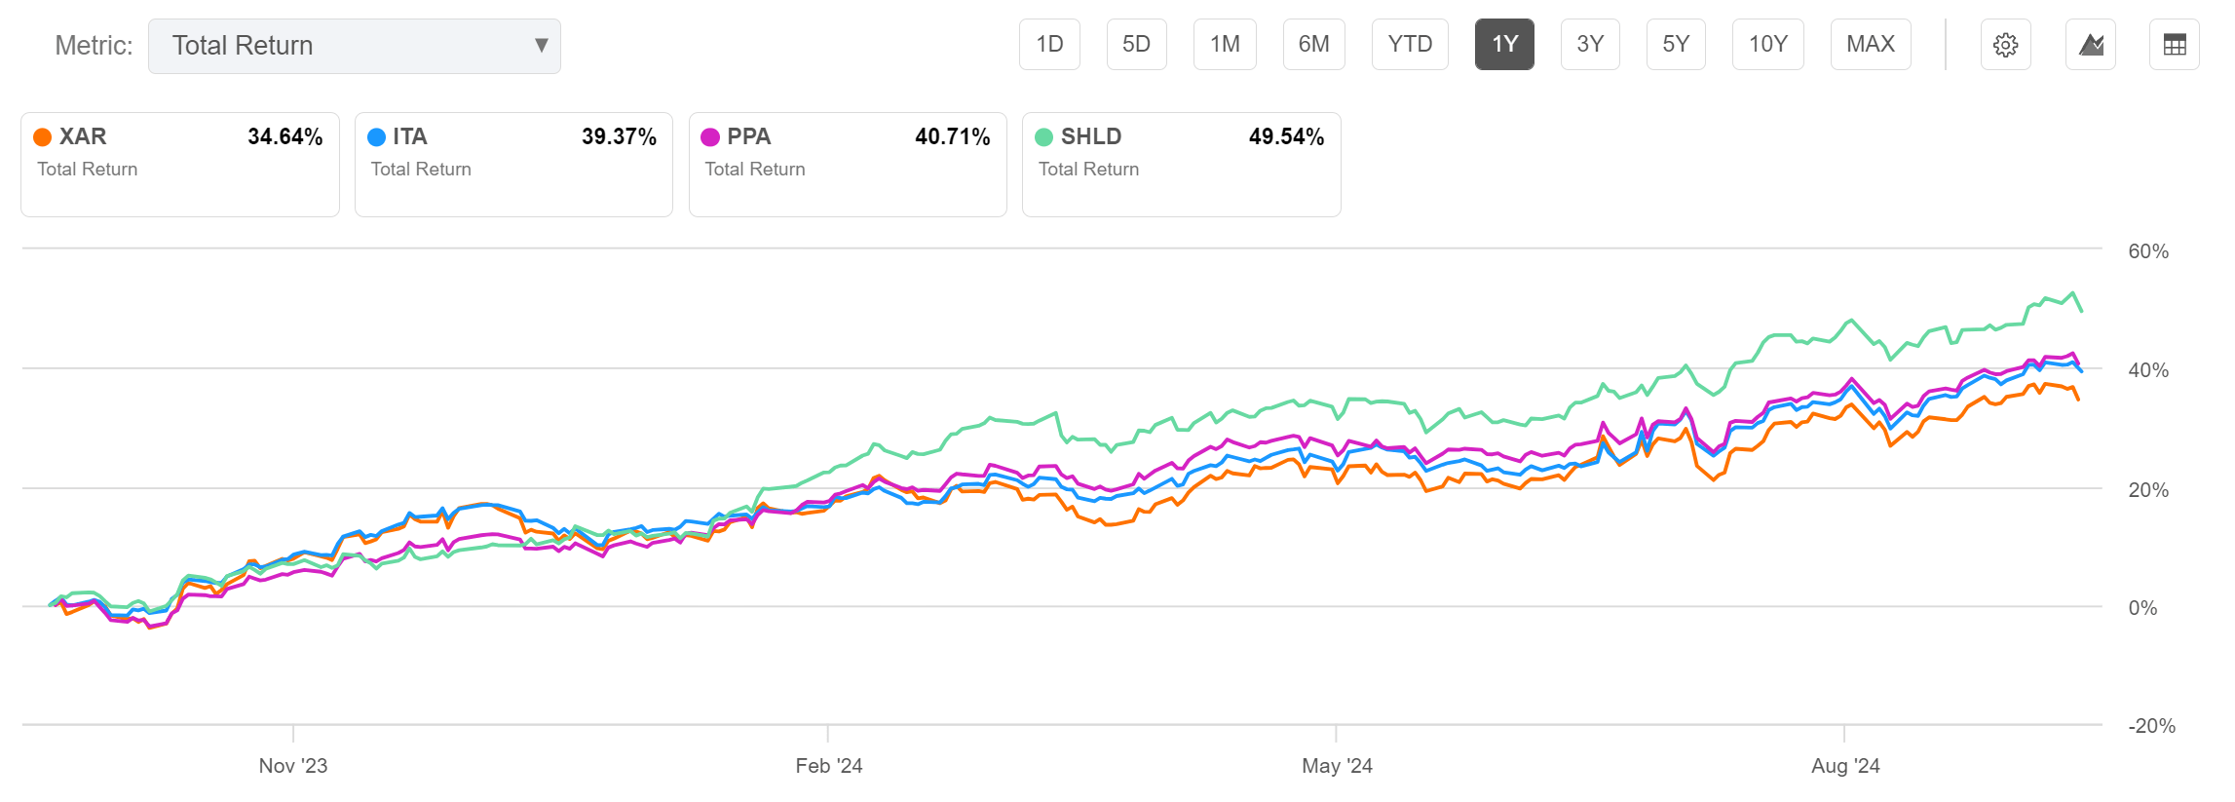
Task: Select the 5D time range
Action: [1136, 45]
